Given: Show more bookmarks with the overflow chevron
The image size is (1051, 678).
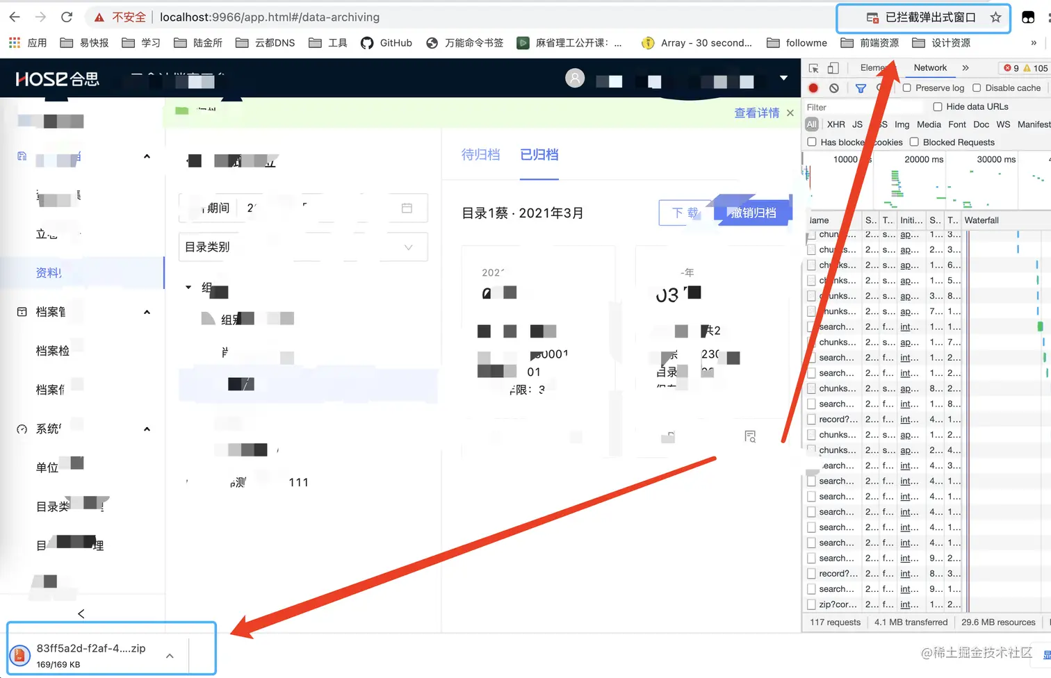Looking at the screenshot, I should [1034, 43].
